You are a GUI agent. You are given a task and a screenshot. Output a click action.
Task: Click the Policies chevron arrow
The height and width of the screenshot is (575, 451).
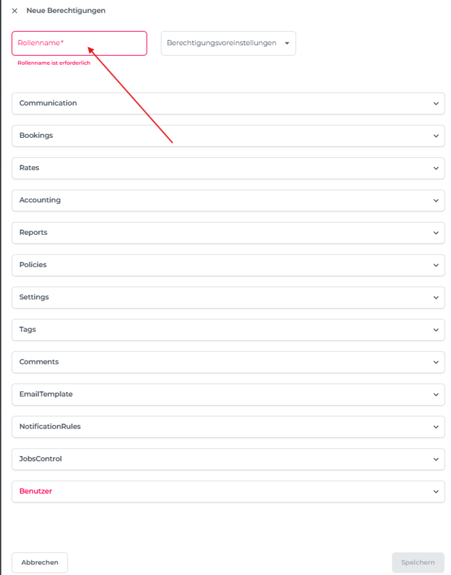(x=436, y=265)
